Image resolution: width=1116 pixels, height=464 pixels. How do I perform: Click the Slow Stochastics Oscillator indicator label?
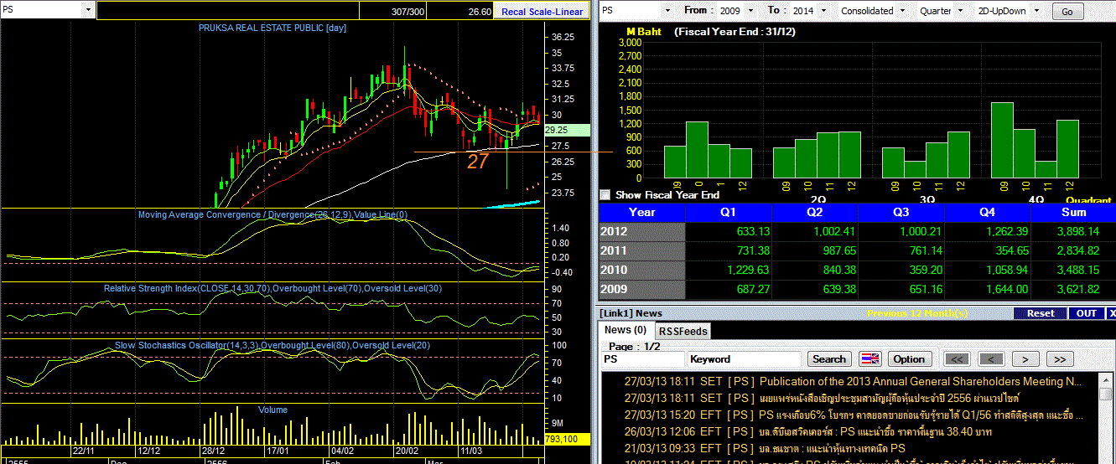pyautogui.click(x=273, y=346)
